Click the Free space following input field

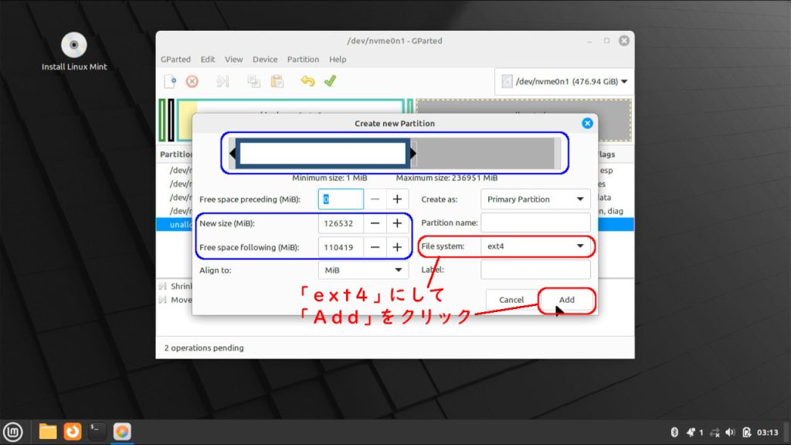point(341,247)
